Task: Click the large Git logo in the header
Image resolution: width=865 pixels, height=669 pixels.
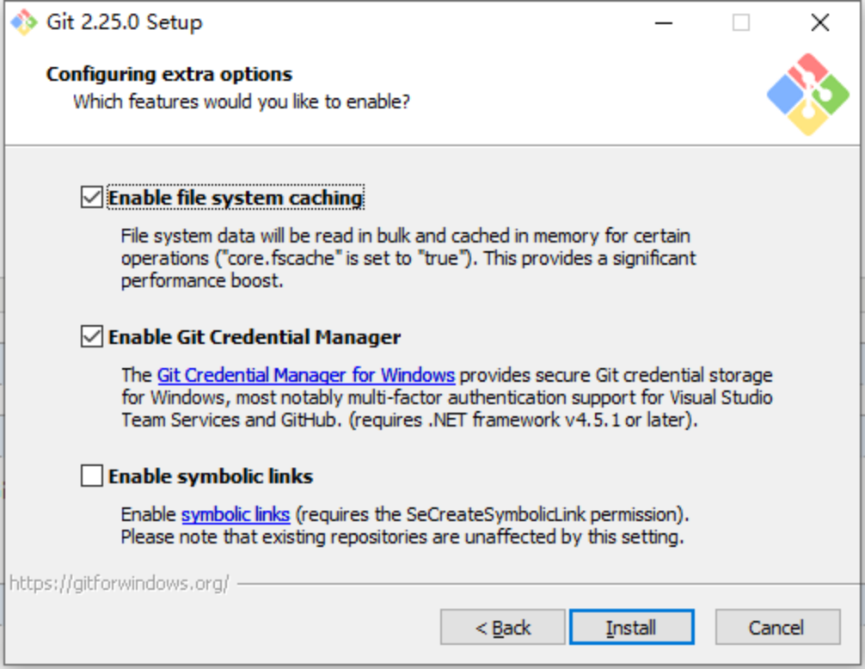Action: point(808,95)
